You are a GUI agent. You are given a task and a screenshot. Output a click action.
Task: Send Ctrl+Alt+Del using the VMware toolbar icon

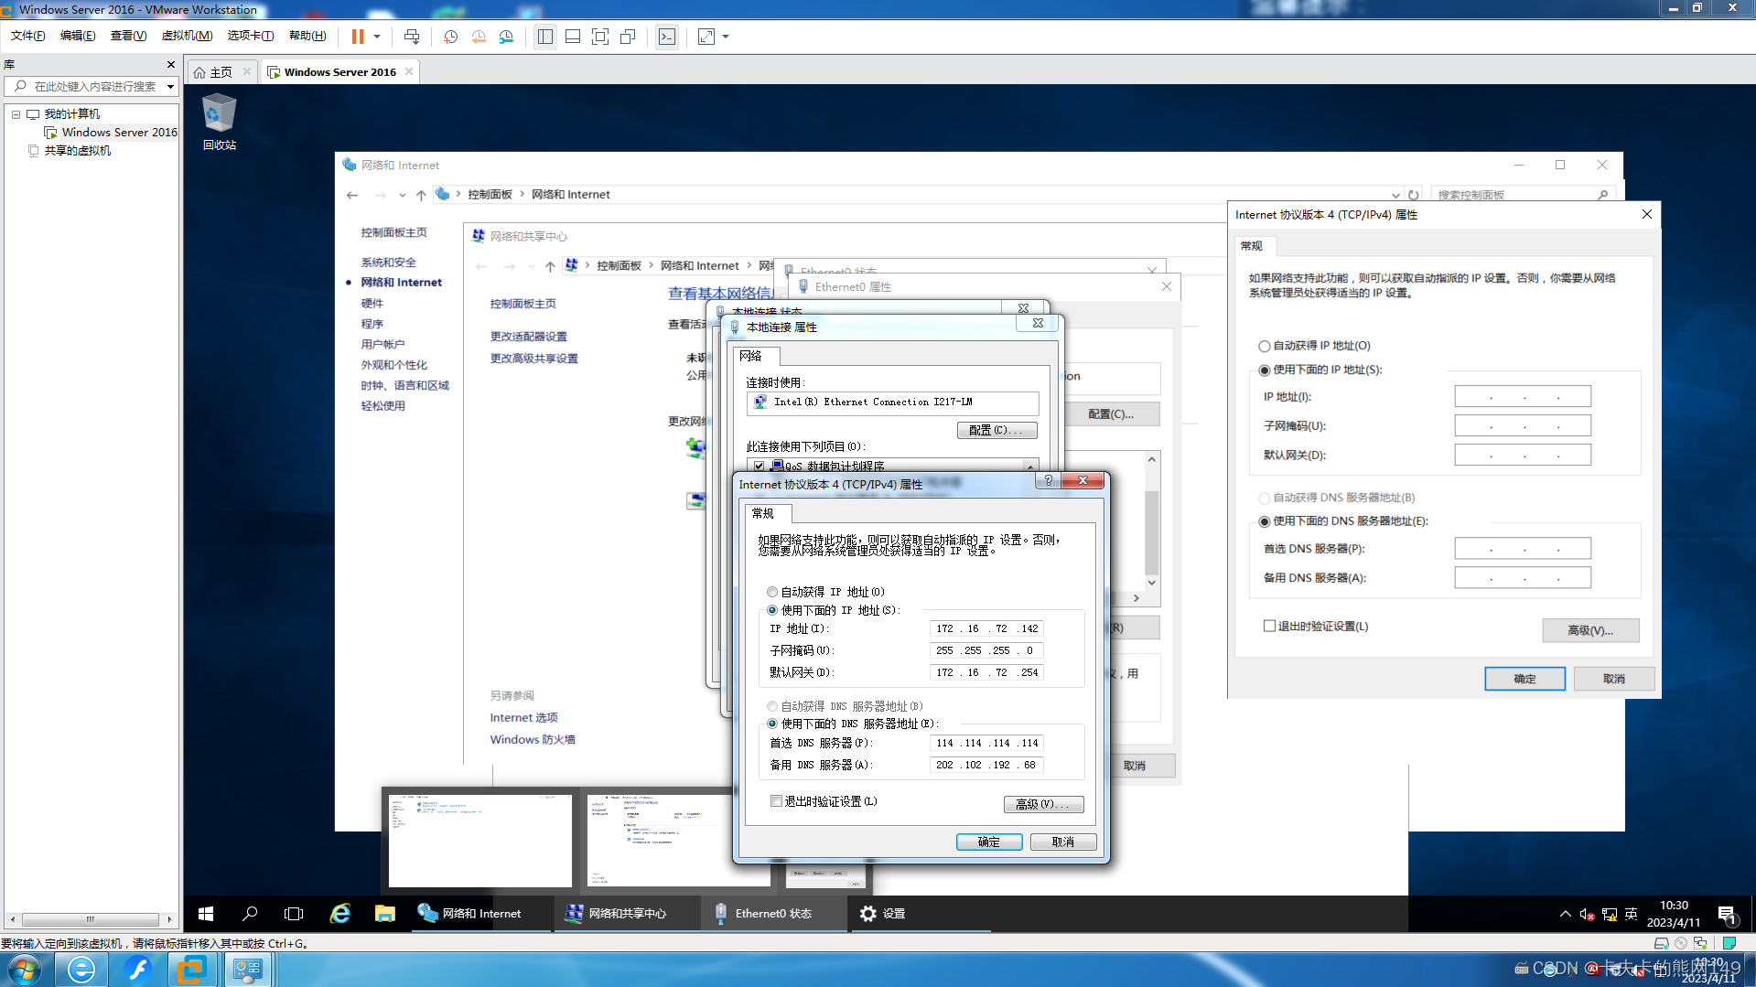412,37
